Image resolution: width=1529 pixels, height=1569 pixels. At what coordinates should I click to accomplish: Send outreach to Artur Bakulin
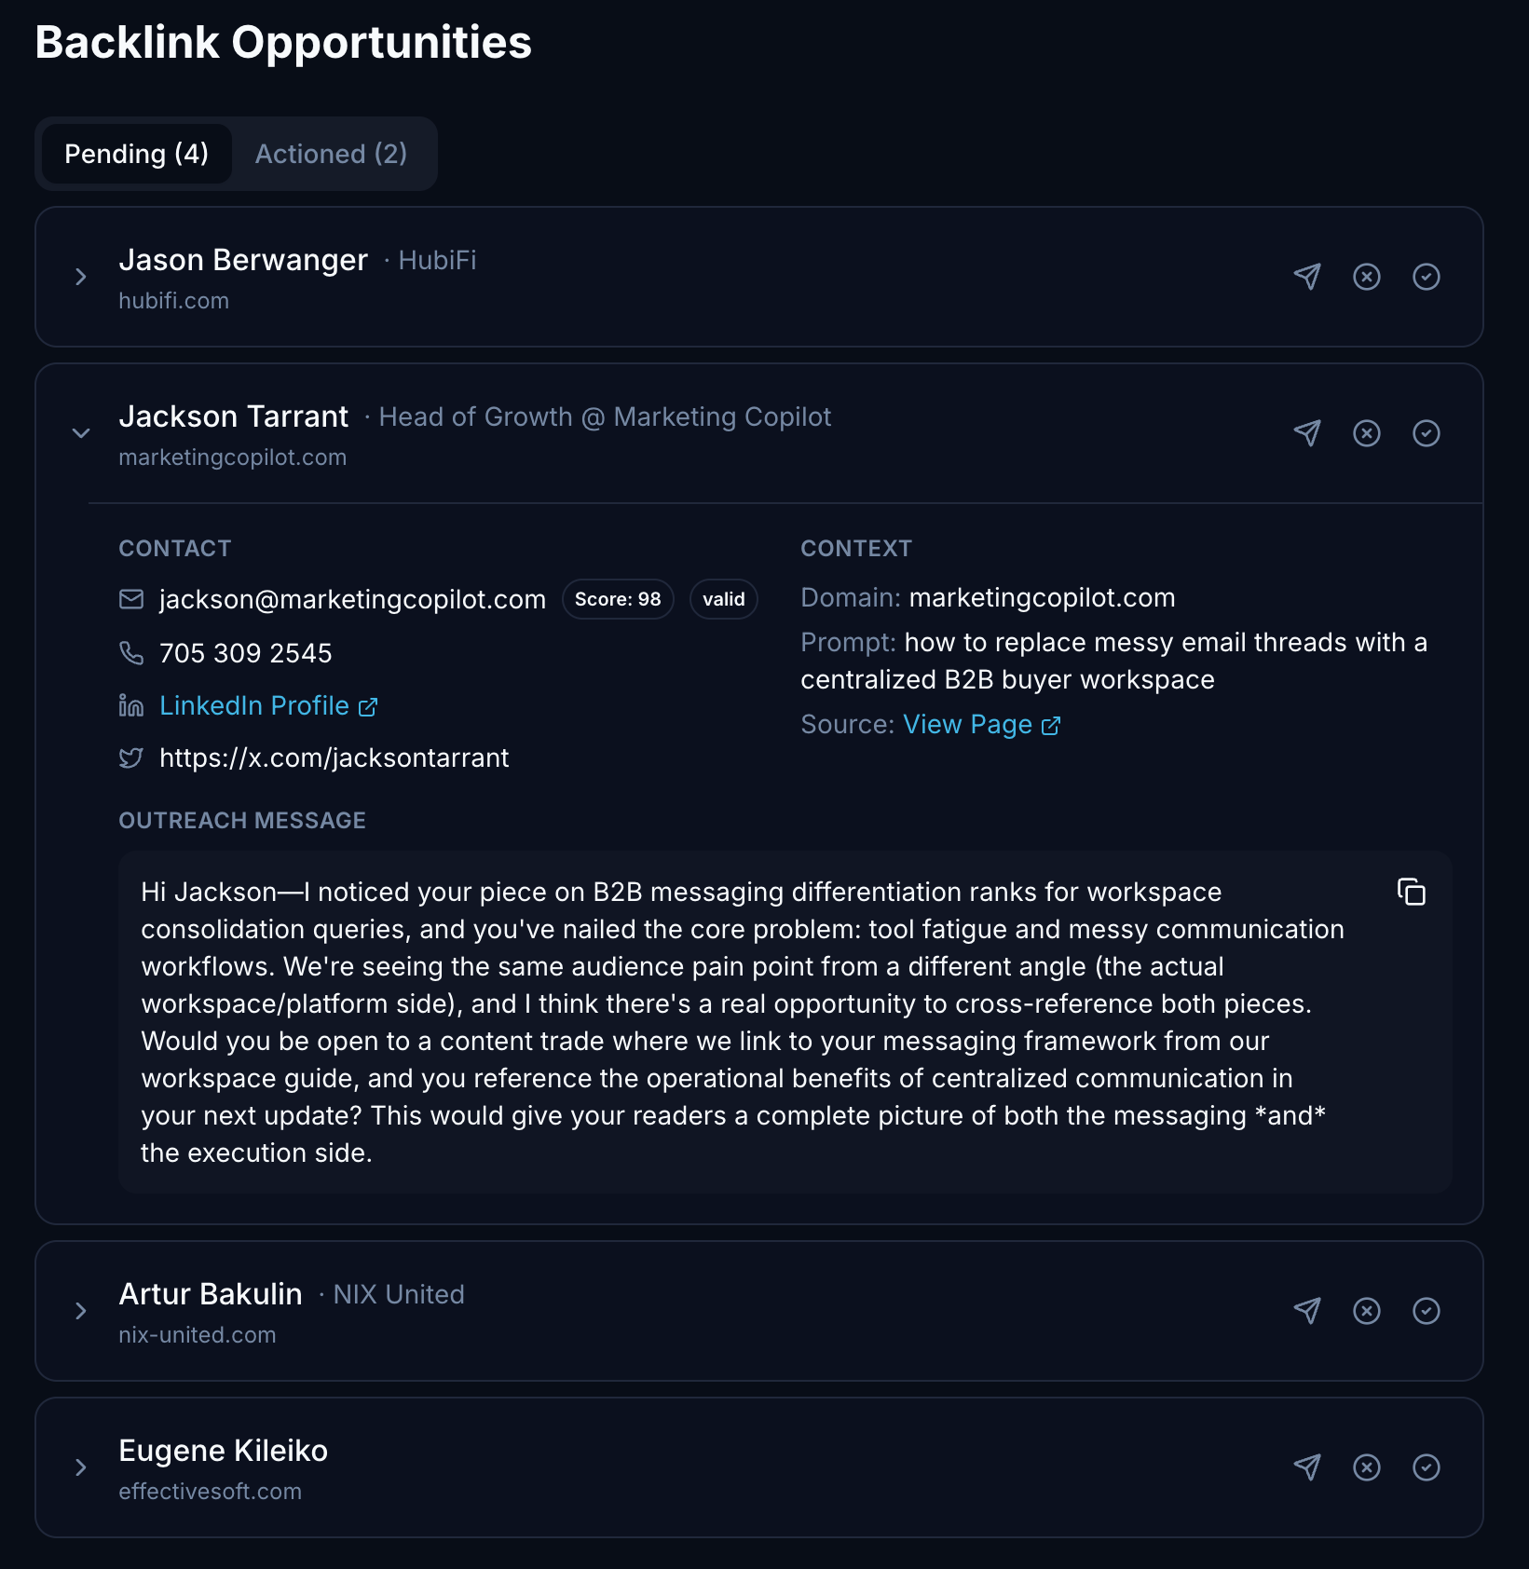click(x=1307, y=1311)
